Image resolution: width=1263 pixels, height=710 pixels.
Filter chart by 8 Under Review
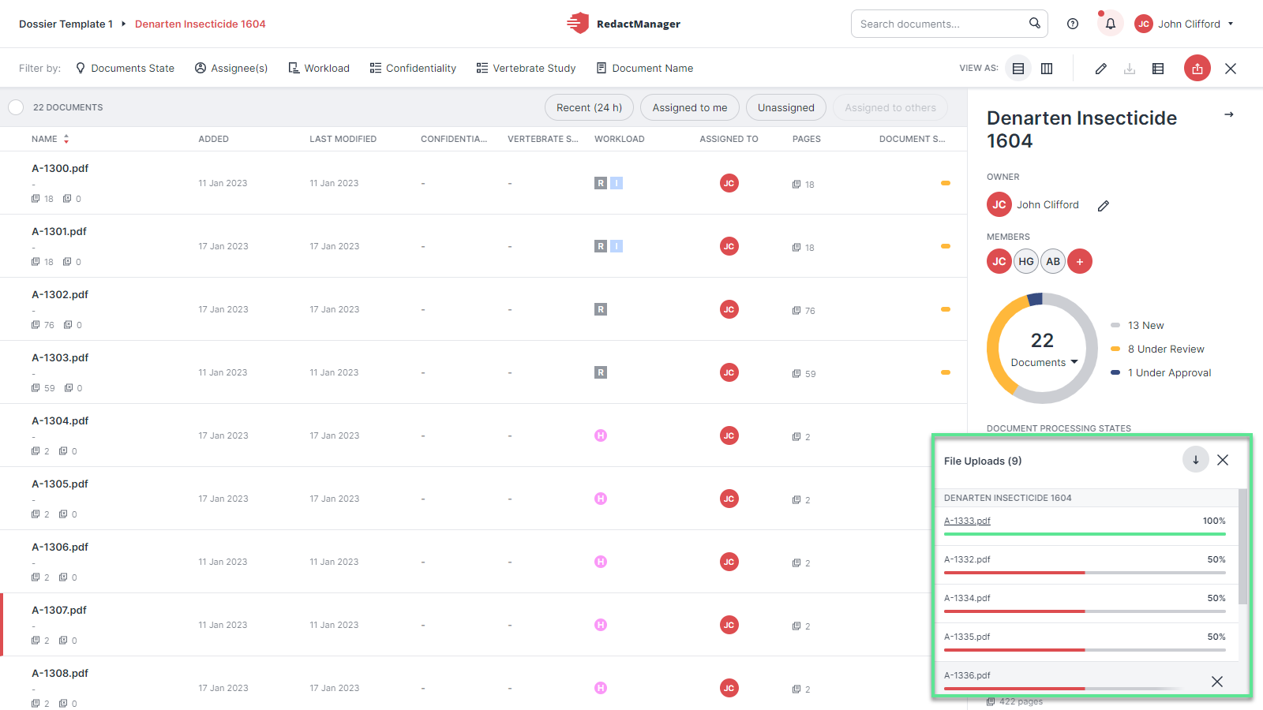tap(1157, 349)
